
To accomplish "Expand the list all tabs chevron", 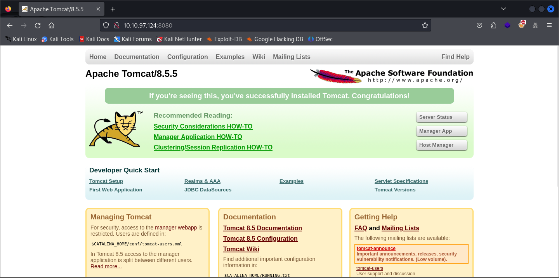I will pyautogui.click(x=503, y=9).
